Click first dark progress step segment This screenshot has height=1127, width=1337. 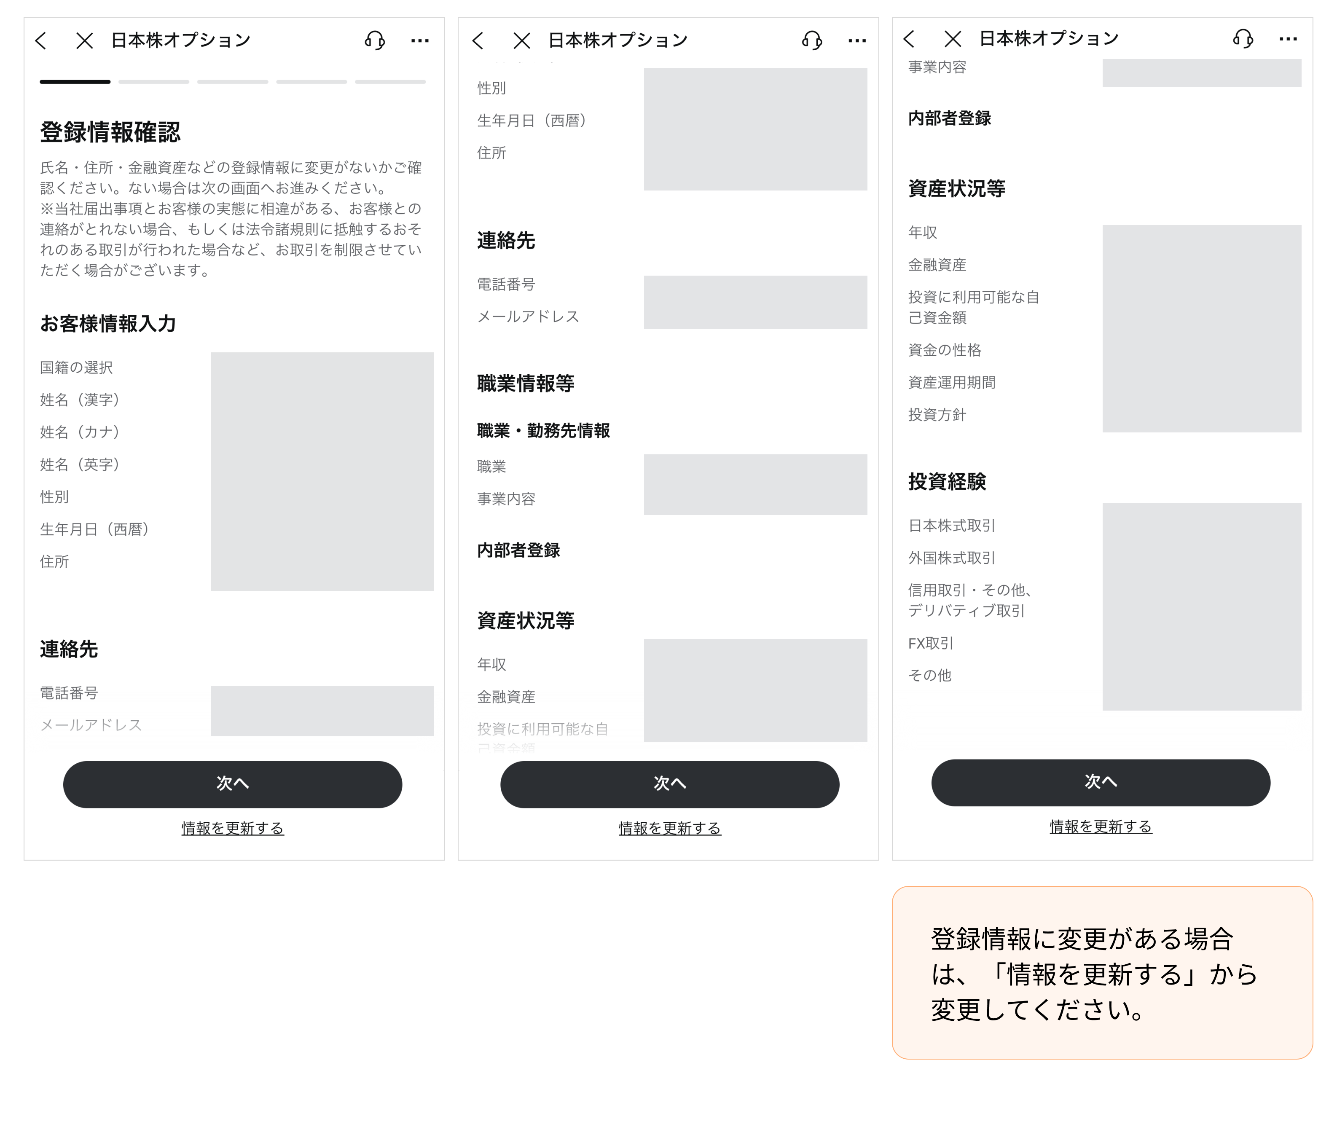(x=75, y=82)
